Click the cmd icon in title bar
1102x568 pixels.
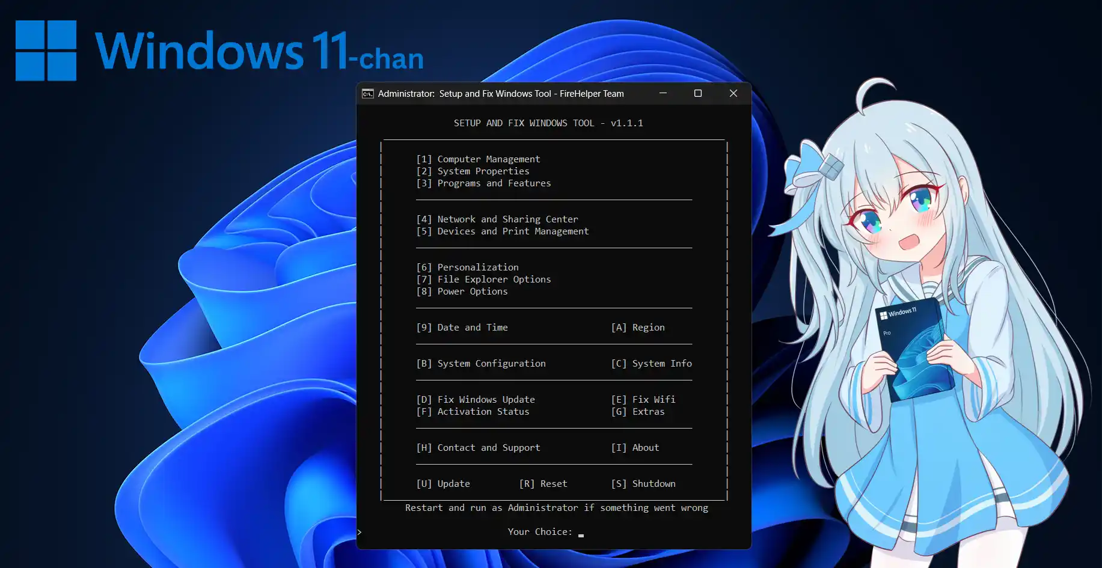[x=367, y=94]
